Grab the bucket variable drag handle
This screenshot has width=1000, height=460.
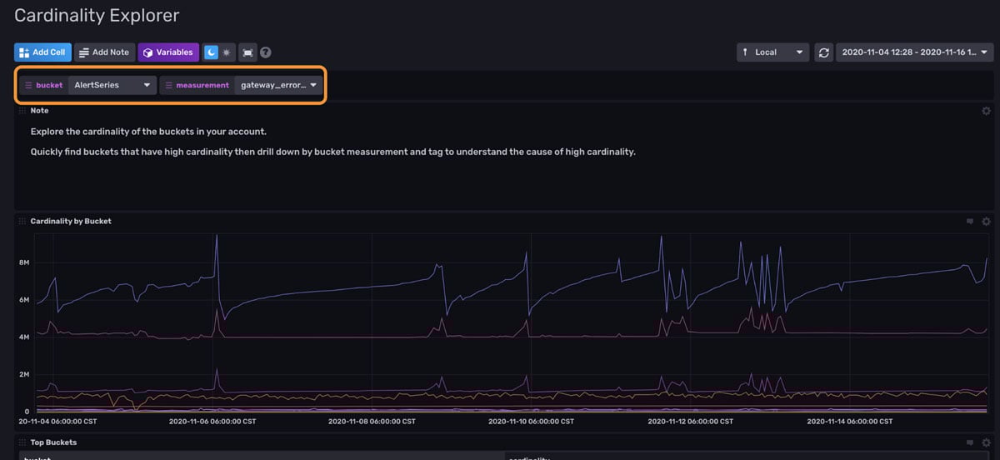[x=27, y=85]
